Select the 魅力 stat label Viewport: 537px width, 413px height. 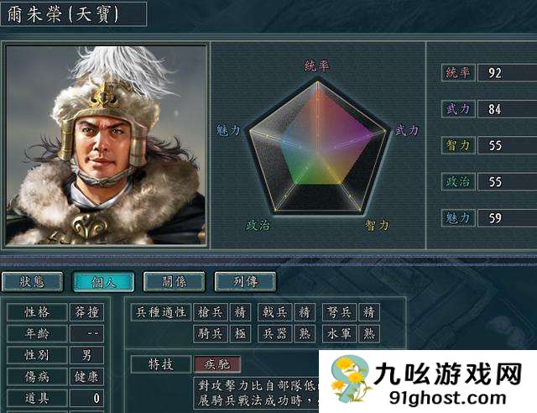point(458,218)
